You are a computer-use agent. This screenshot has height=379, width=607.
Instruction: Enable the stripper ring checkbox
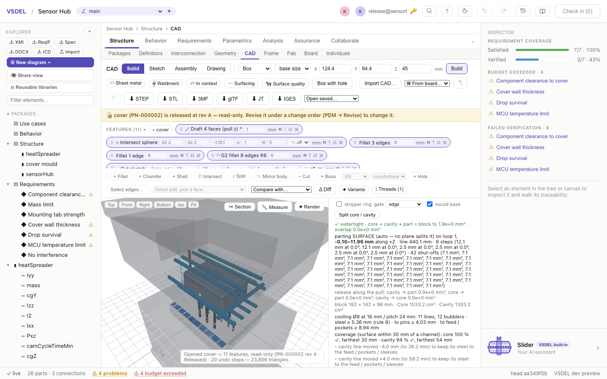pos(339,204)
